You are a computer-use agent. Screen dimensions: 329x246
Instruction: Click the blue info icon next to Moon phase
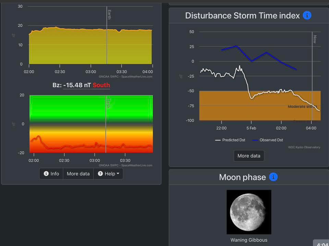(x=273, y=177)
